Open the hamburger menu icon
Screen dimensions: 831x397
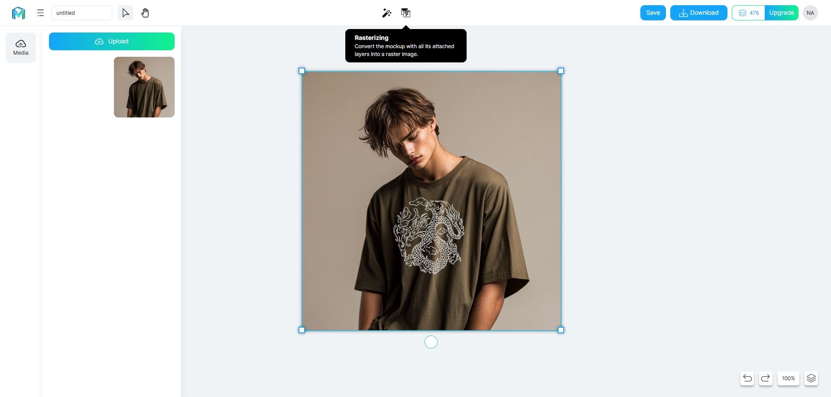pyautogui.click(x=40, y=13)
